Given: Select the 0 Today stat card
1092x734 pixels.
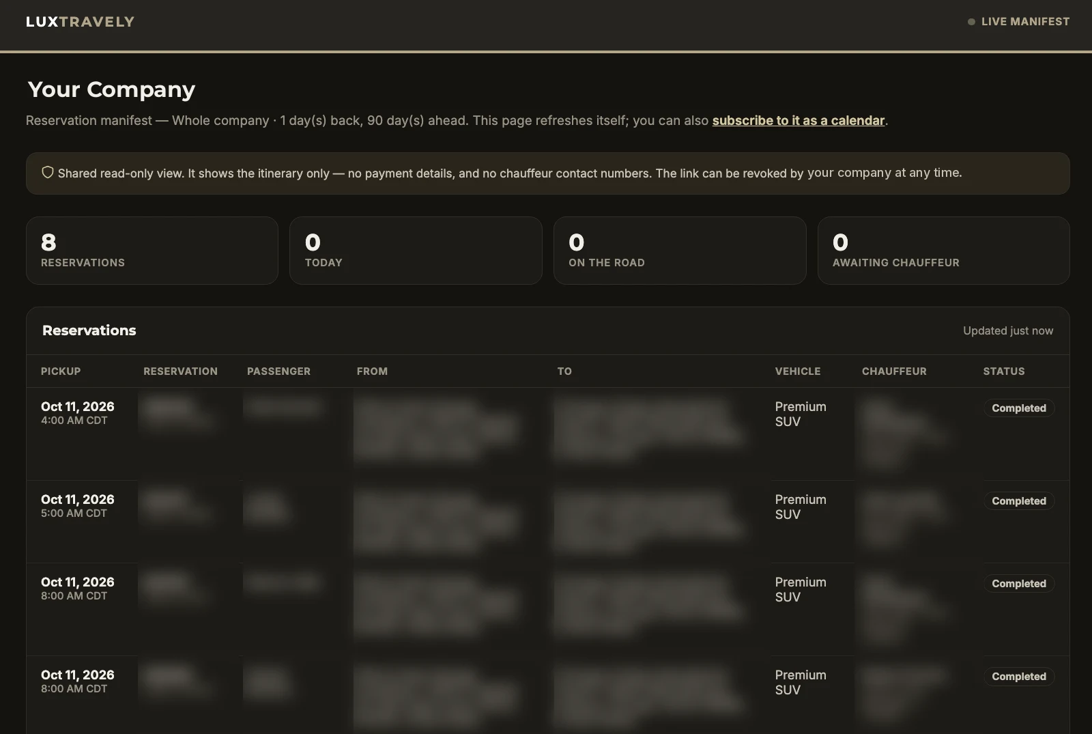Looking at the screenshot, I should 416,251.
